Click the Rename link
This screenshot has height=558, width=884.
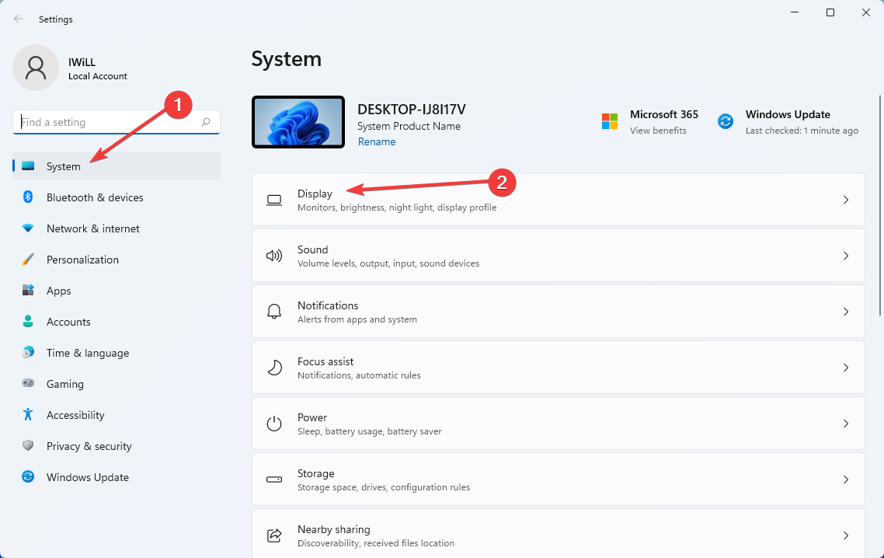pyautogui.click(x=377, y=141)
